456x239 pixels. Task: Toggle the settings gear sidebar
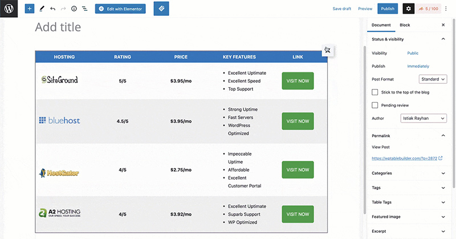pyautogui.click(x=408, y=9)
